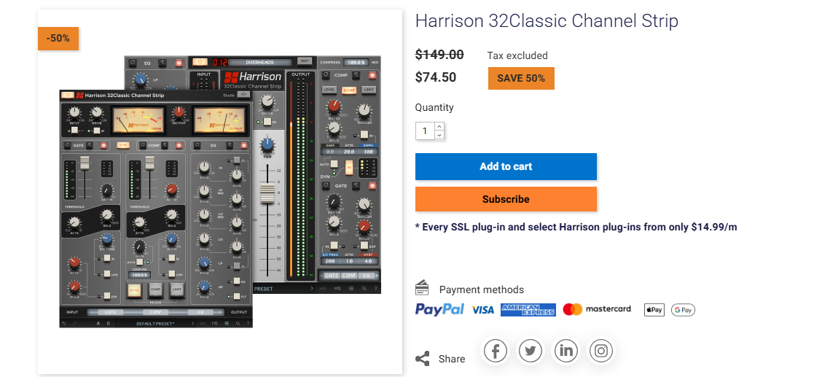Add the channel strip to cart
This screenshot has width=814, height=377.
pos(506,167)
